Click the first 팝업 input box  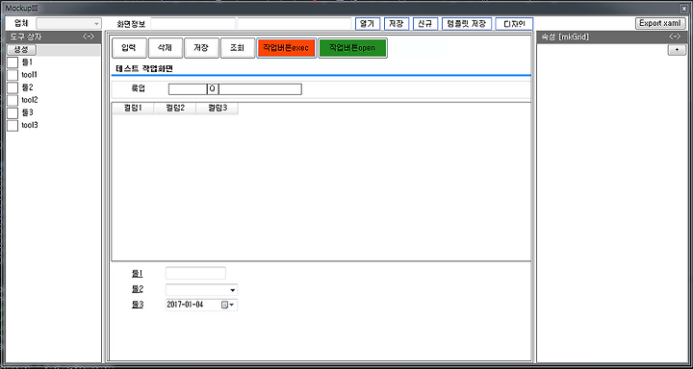click(188, 89)
